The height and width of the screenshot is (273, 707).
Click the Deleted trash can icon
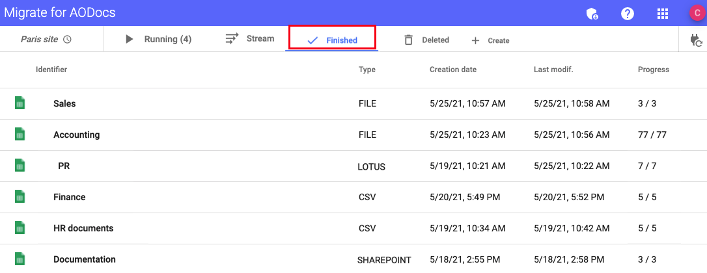point(408,40)
